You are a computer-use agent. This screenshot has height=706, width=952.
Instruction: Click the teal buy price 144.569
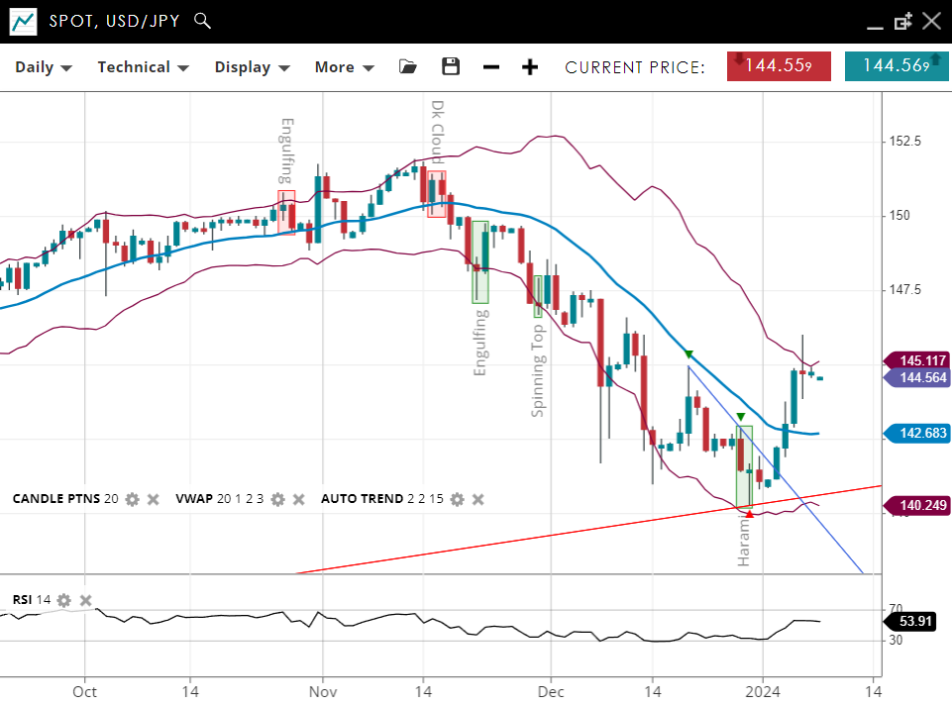click(896, 66)
